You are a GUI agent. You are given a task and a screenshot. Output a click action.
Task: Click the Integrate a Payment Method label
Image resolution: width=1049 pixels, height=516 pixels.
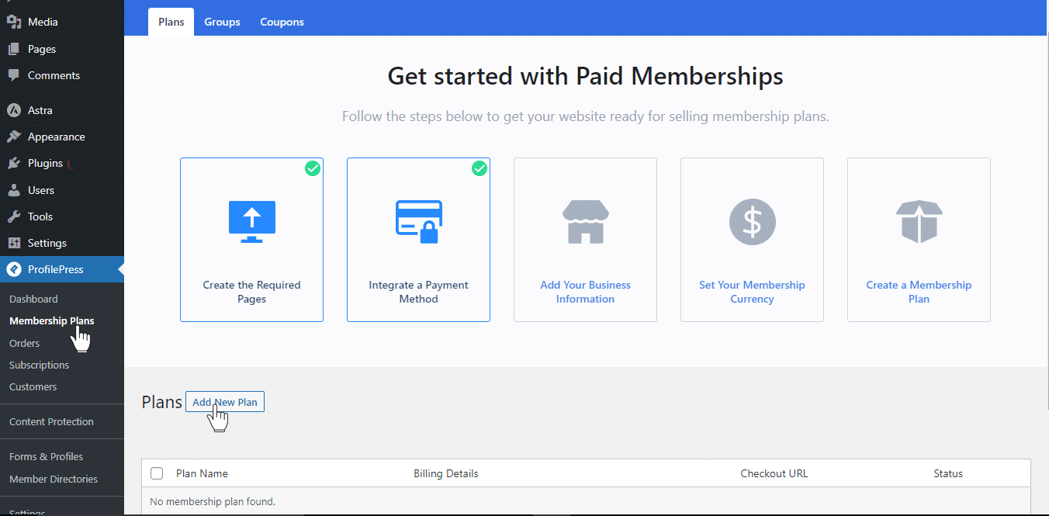point(419,292)
